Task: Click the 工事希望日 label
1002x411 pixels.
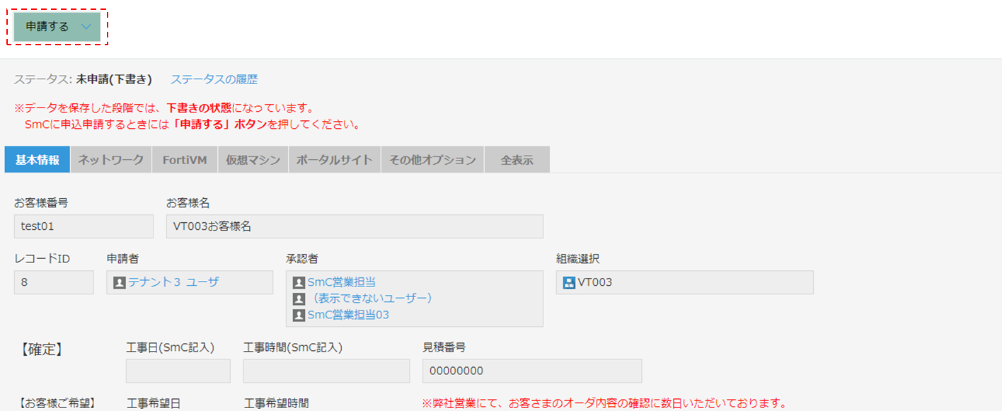Action: (x=154, y=404)
